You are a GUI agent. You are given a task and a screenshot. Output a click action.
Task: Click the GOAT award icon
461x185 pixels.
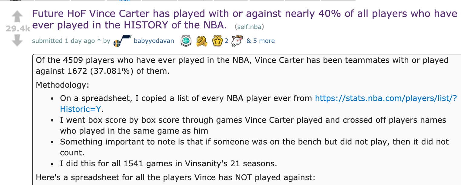click(237, 41)
